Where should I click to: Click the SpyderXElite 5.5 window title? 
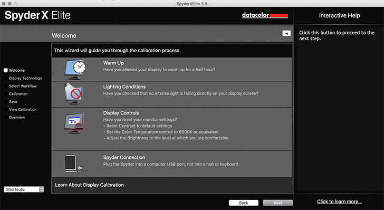coord(192,4)
